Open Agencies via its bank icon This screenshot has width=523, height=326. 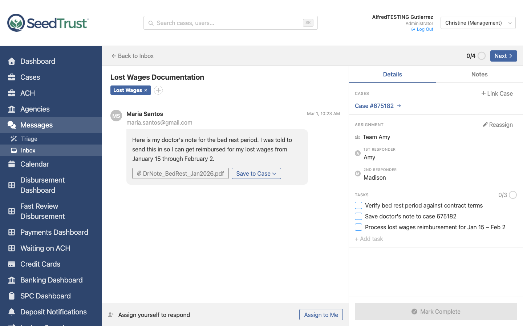coord(12,109)
